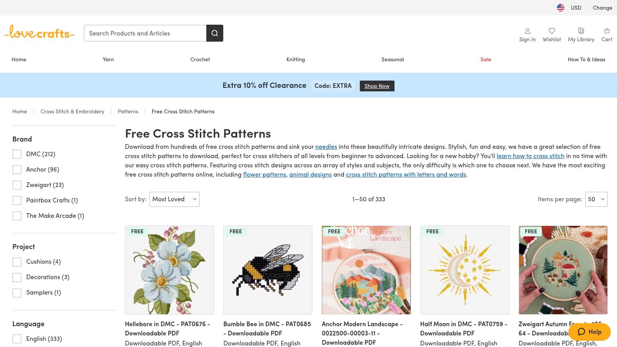Open the Help chat bubble
This screenshot has height=347, width=617.
coord(590,332)
